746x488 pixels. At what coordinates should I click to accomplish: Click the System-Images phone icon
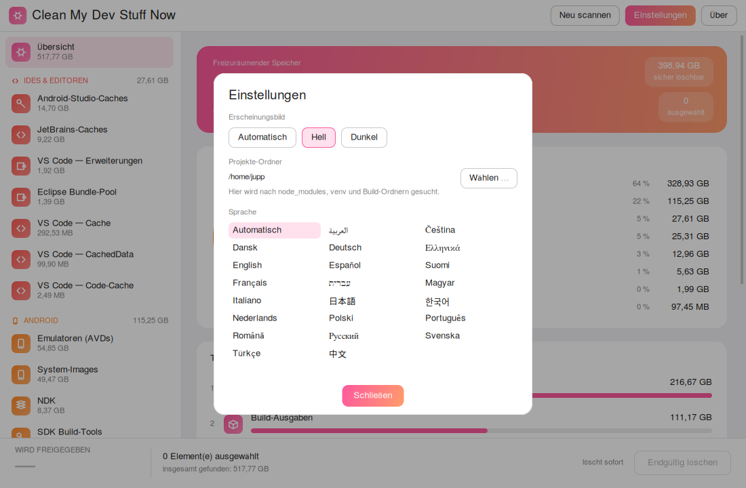21,375
